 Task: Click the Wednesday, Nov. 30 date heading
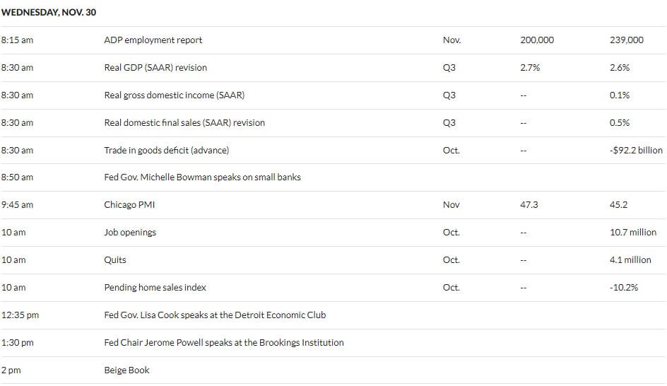pos(49,12)
